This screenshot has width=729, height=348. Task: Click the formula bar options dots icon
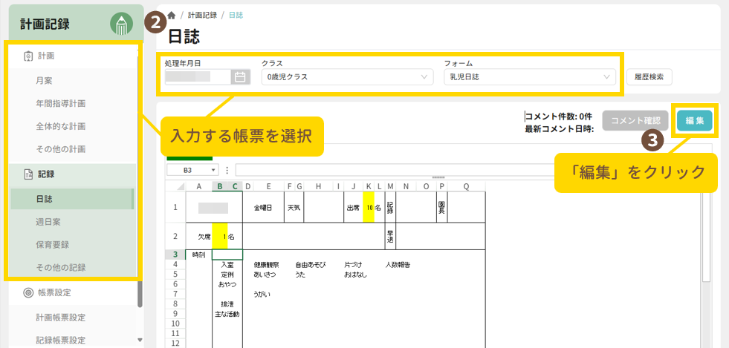(227, 169)
